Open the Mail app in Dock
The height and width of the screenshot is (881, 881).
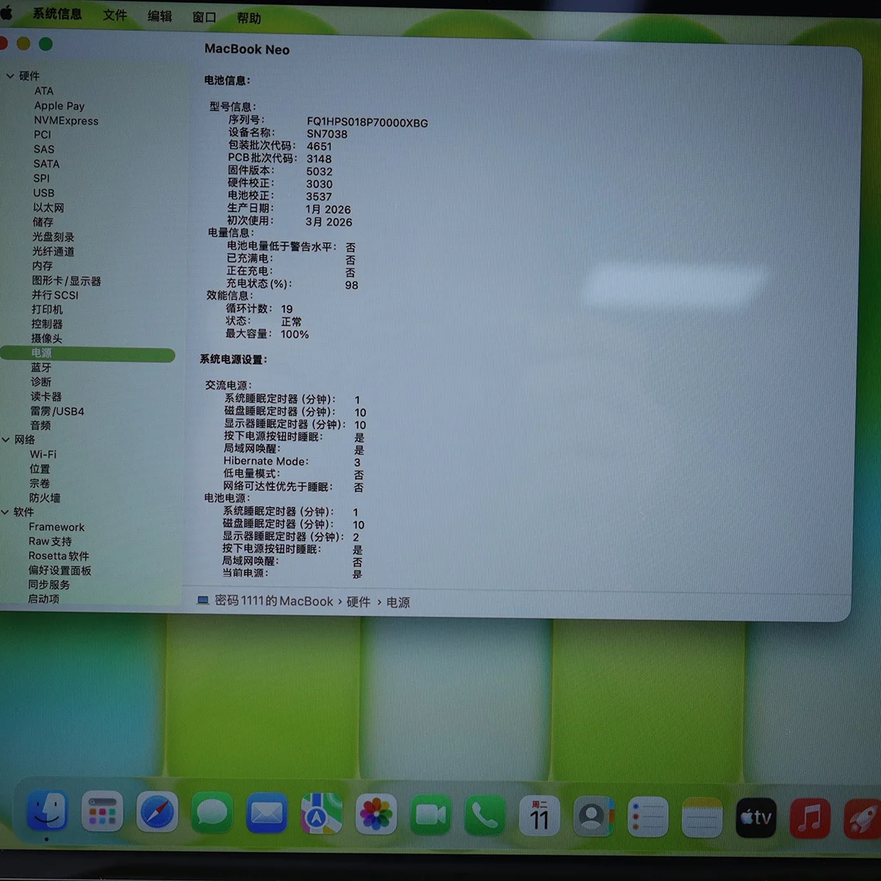point(266,813)
